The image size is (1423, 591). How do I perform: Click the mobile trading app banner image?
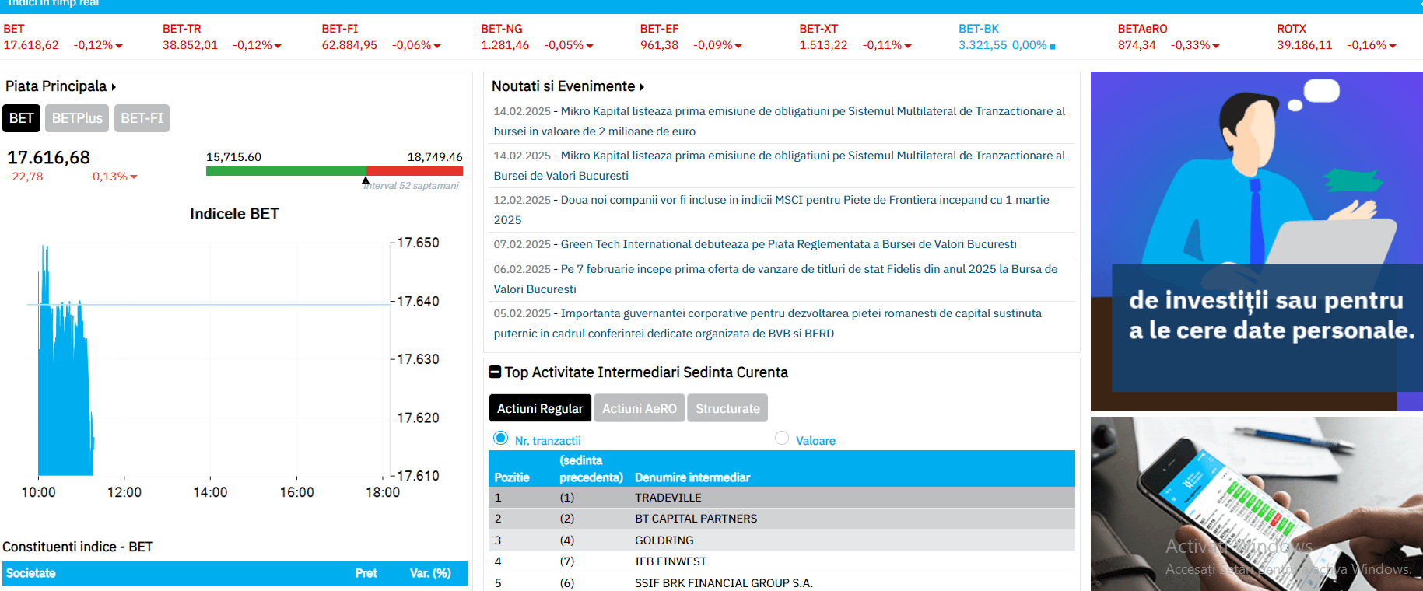point(1257,504)
